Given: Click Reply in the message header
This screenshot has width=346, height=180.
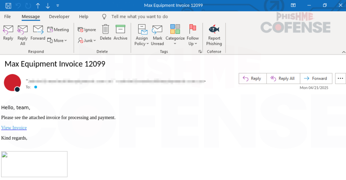Looking at the screenshot, I should (x=253, y=78).
